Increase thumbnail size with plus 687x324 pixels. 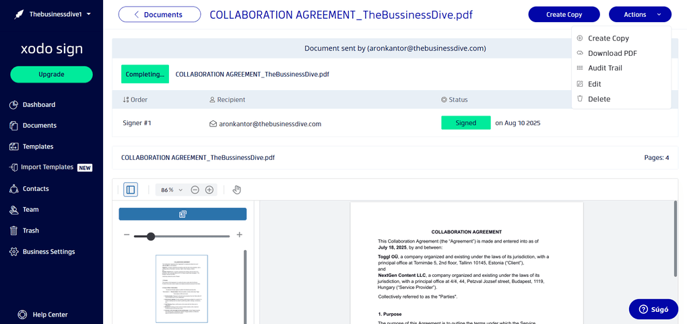pyautogui.click(x=239, y=235)
